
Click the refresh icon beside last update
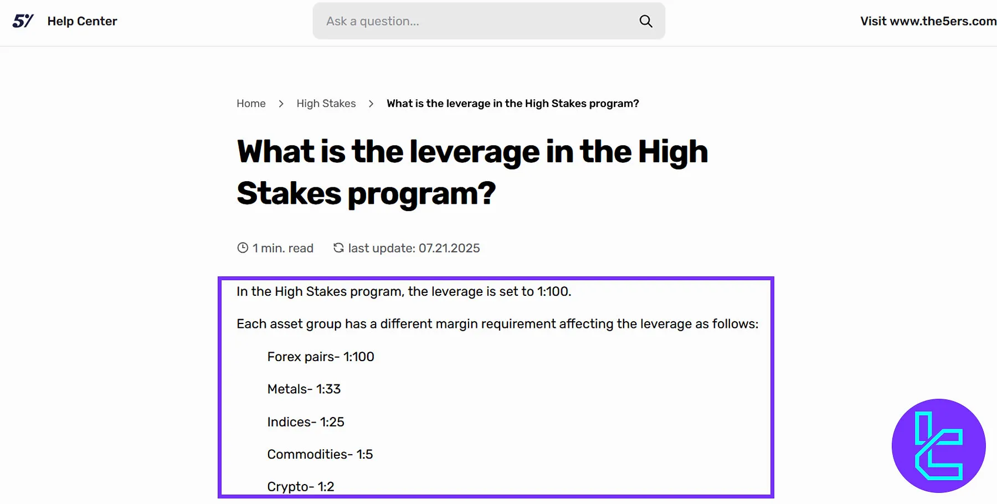[338, 248]
